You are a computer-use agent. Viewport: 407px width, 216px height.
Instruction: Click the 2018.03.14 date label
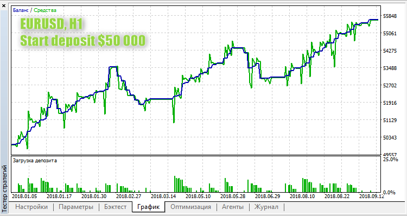pos(163,196)
